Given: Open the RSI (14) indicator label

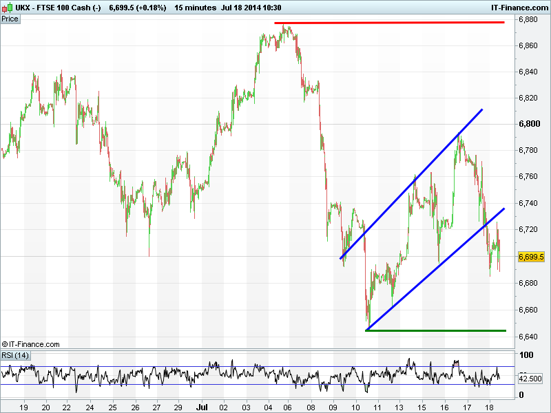Looking at the screenshot, I should [x=15, y=355].
